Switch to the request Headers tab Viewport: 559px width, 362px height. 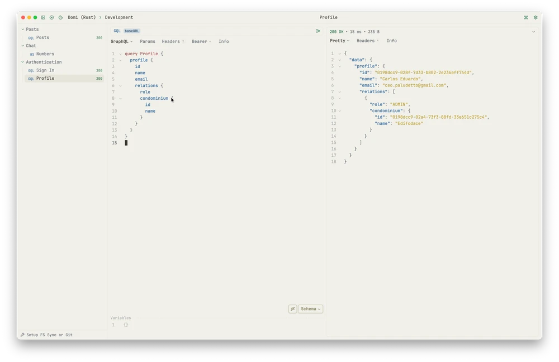(173, 41)
